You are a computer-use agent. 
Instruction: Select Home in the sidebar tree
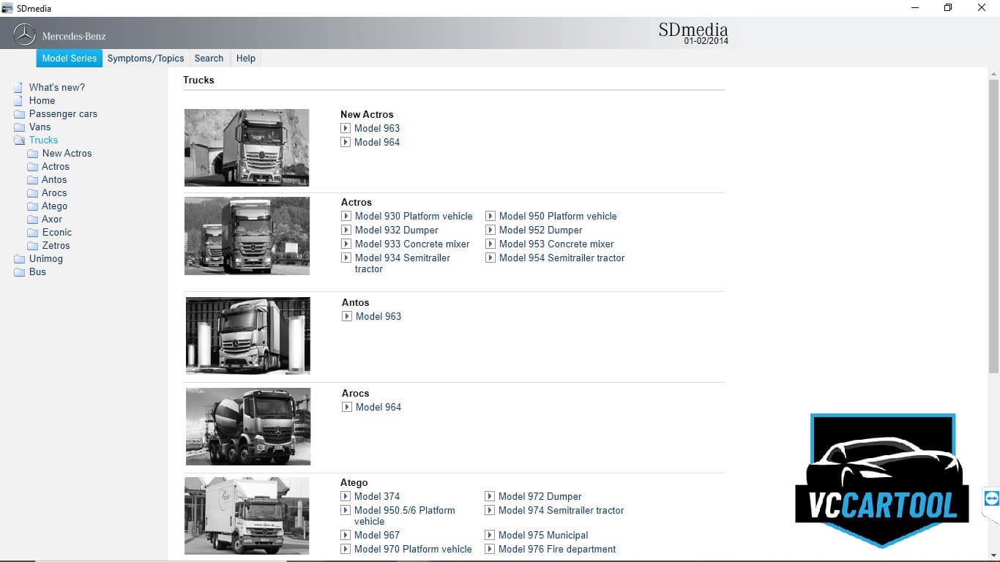click(x=42, y=100)
